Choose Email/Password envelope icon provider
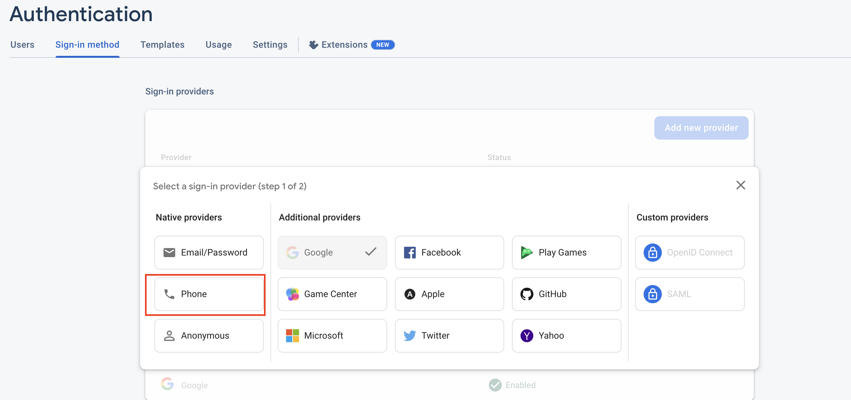The image size is (851, 400). (x=209, y=252)
